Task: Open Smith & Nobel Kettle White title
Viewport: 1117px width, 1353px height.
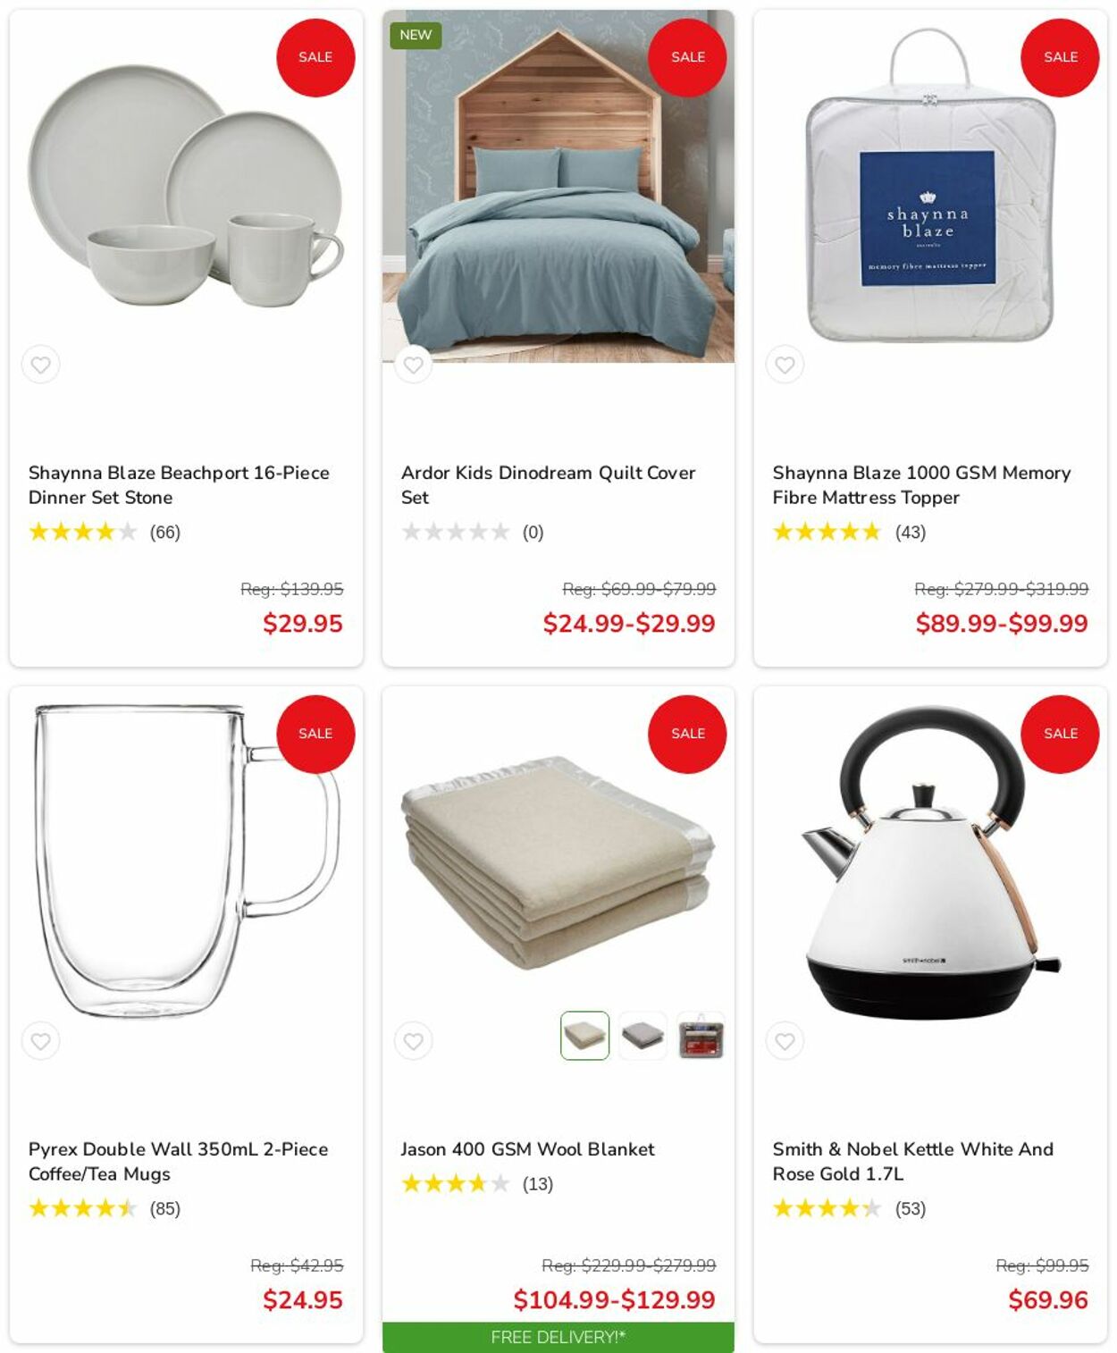Action: pyautogui.click(x=912, y=1162)
